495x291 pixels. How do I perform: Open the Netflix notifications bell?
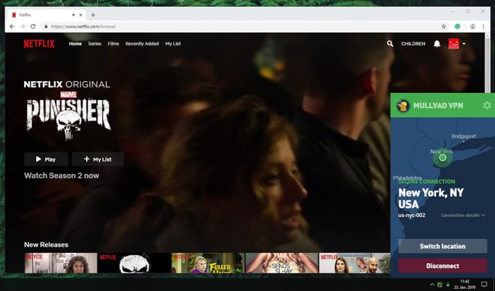click(437, 44)
